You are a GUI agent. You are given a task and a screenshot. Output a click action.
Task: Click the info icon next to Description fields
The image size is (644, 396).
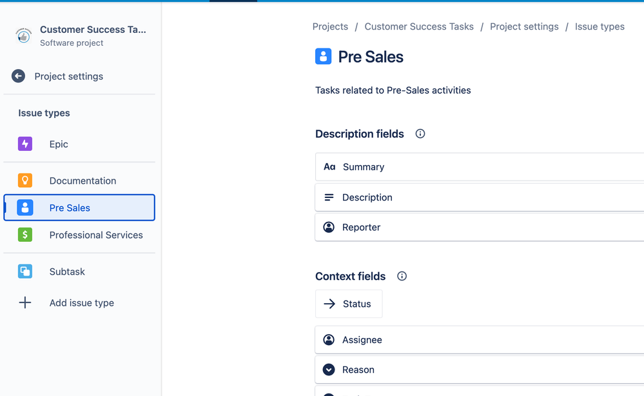pyautogui.click(x=420, y=134)
